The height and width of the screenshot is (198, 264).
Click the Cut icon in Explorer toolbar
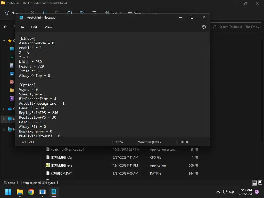tap(32, 12)
